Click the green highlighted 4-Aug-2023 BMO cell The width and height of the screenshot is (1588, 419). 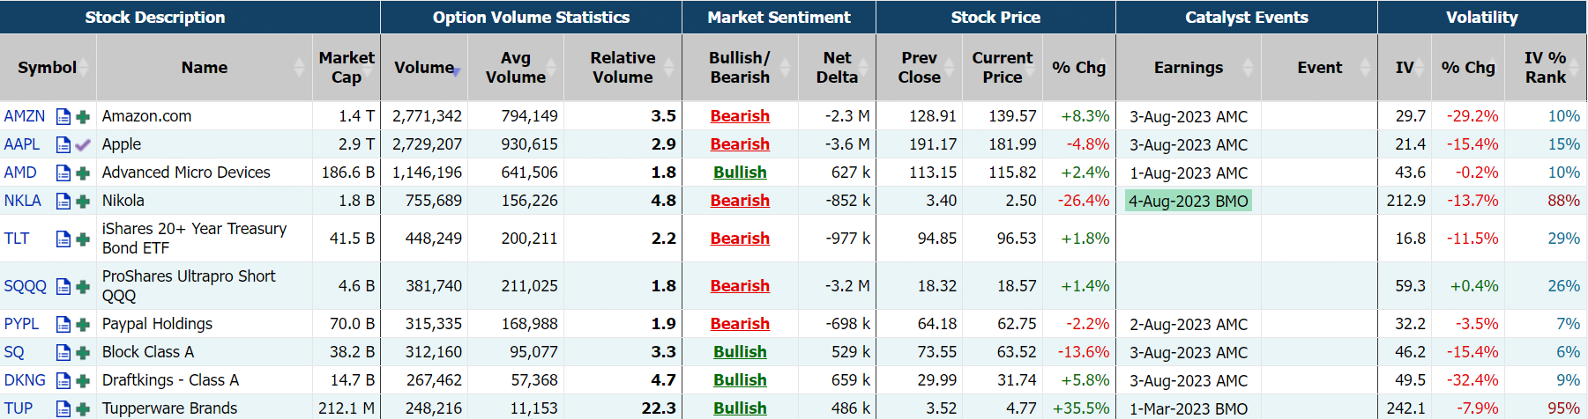(1189, 201)
